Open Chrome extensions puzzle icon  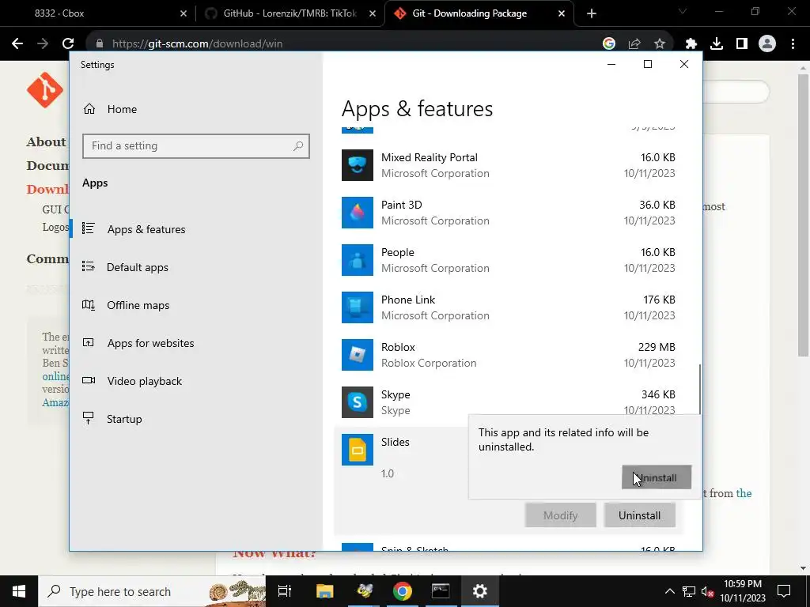(691, 44)
